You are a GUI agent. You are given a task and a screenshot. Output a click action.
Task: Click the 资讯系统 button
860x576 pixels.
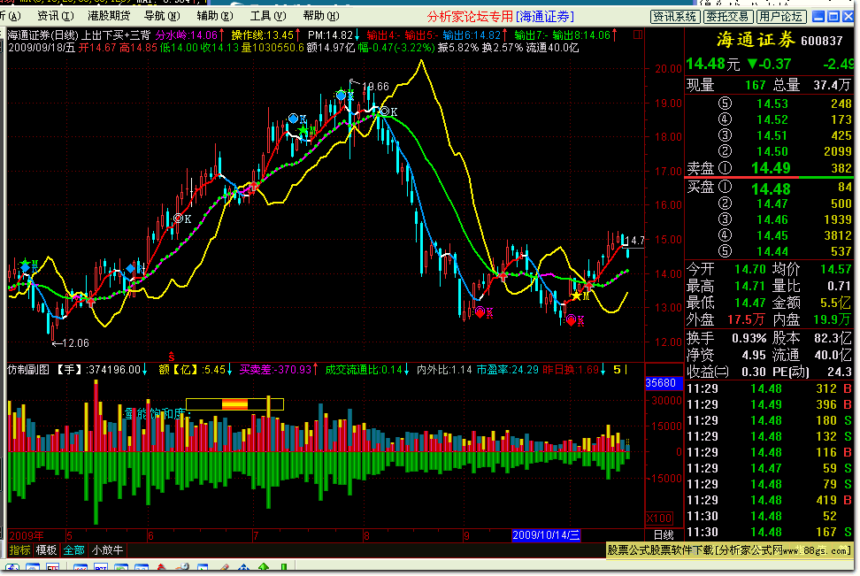coord(674,17)
